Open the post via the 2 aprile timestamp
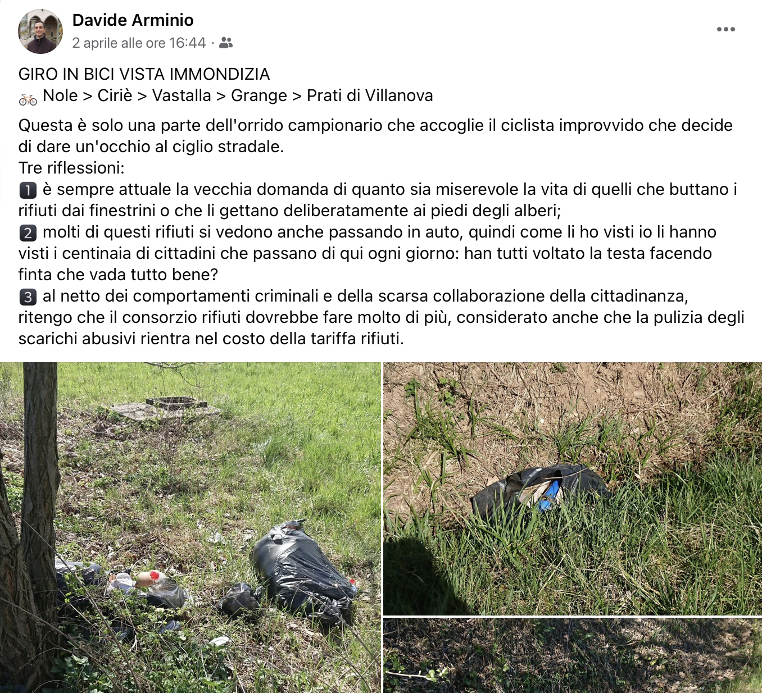 139,43
